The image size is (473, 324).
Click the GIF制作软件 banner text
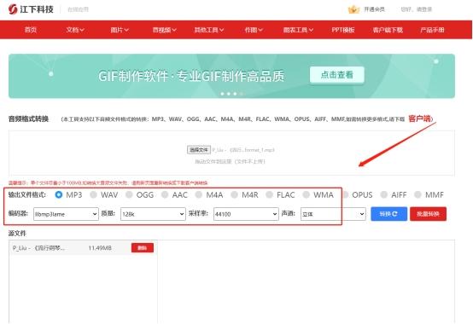tap(191, 76)
